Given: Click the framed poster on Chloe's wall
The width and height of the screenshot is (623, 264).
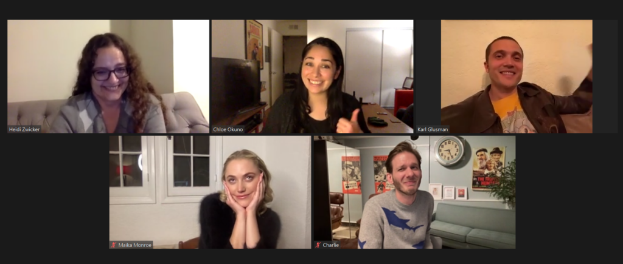Looking at the screenshot, I should click(254, 44).
